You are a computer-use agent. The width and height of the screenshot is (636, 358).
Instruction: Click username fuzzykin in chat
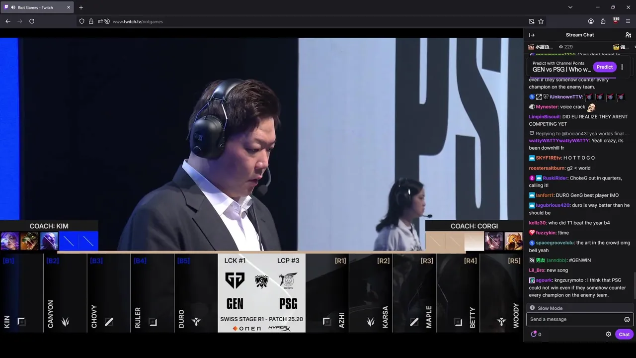pyautogui.click(x=546, y=233)
